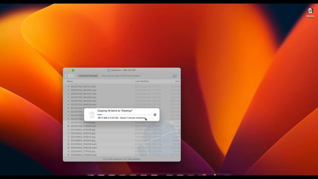Switch to Internal storage (Dual Messenger) tab
This screenshot has height=179, width=318.
(121, 76)
